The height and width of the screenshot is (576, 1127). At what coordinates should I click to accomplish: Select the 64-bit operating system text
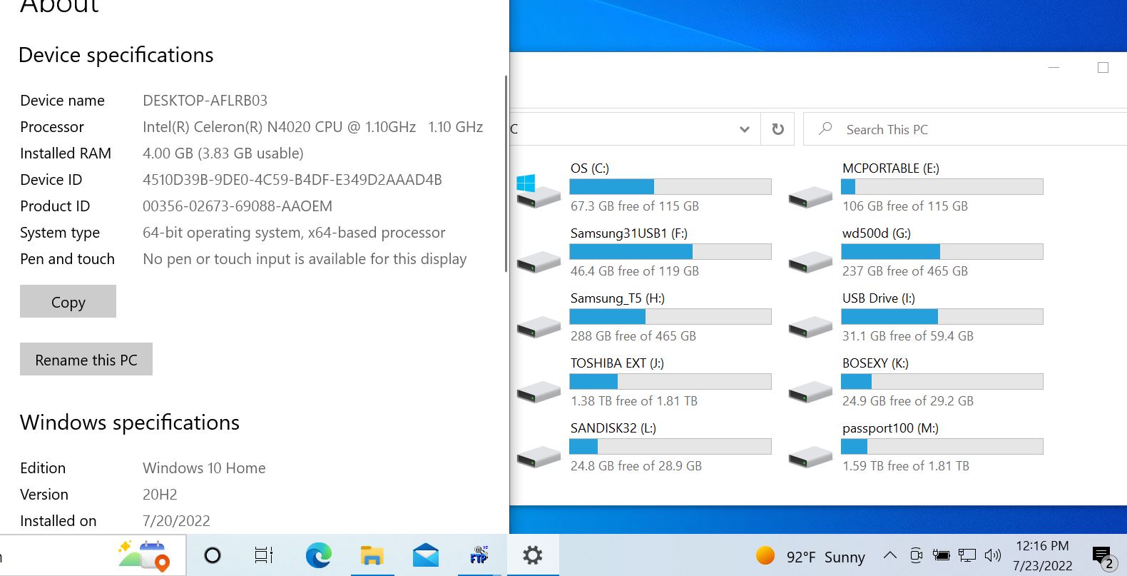click(294, 233)
